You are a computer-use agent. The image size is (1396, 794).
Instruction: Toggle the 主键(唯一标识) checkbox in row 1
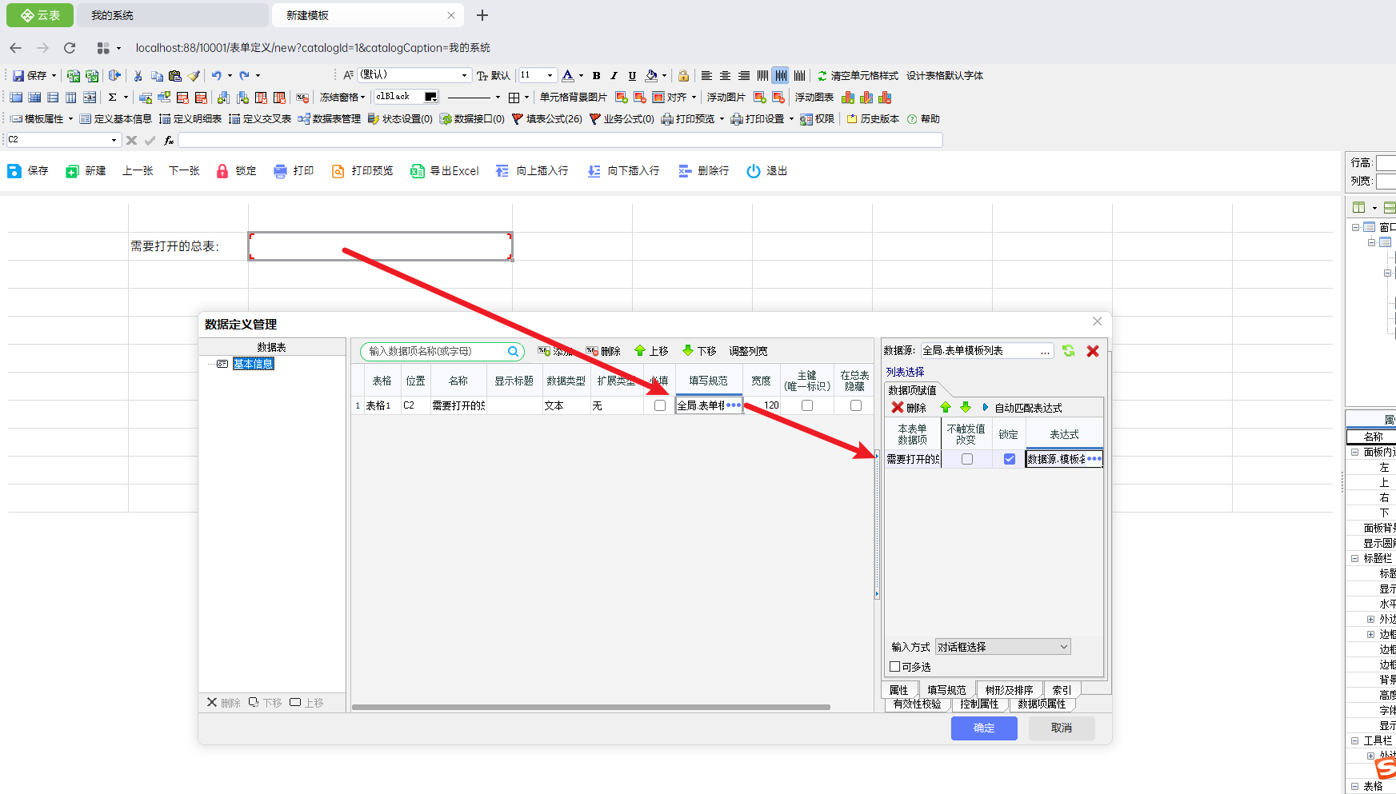click(x=807, y=405)
